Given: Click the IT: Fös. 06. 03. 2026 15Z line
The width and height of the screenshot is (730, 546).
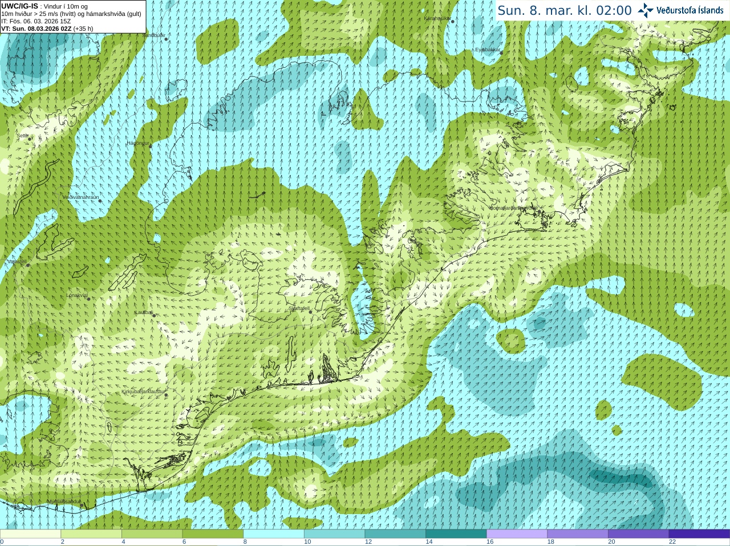Looking at the screenshot, I should click(x=36, y=21).
